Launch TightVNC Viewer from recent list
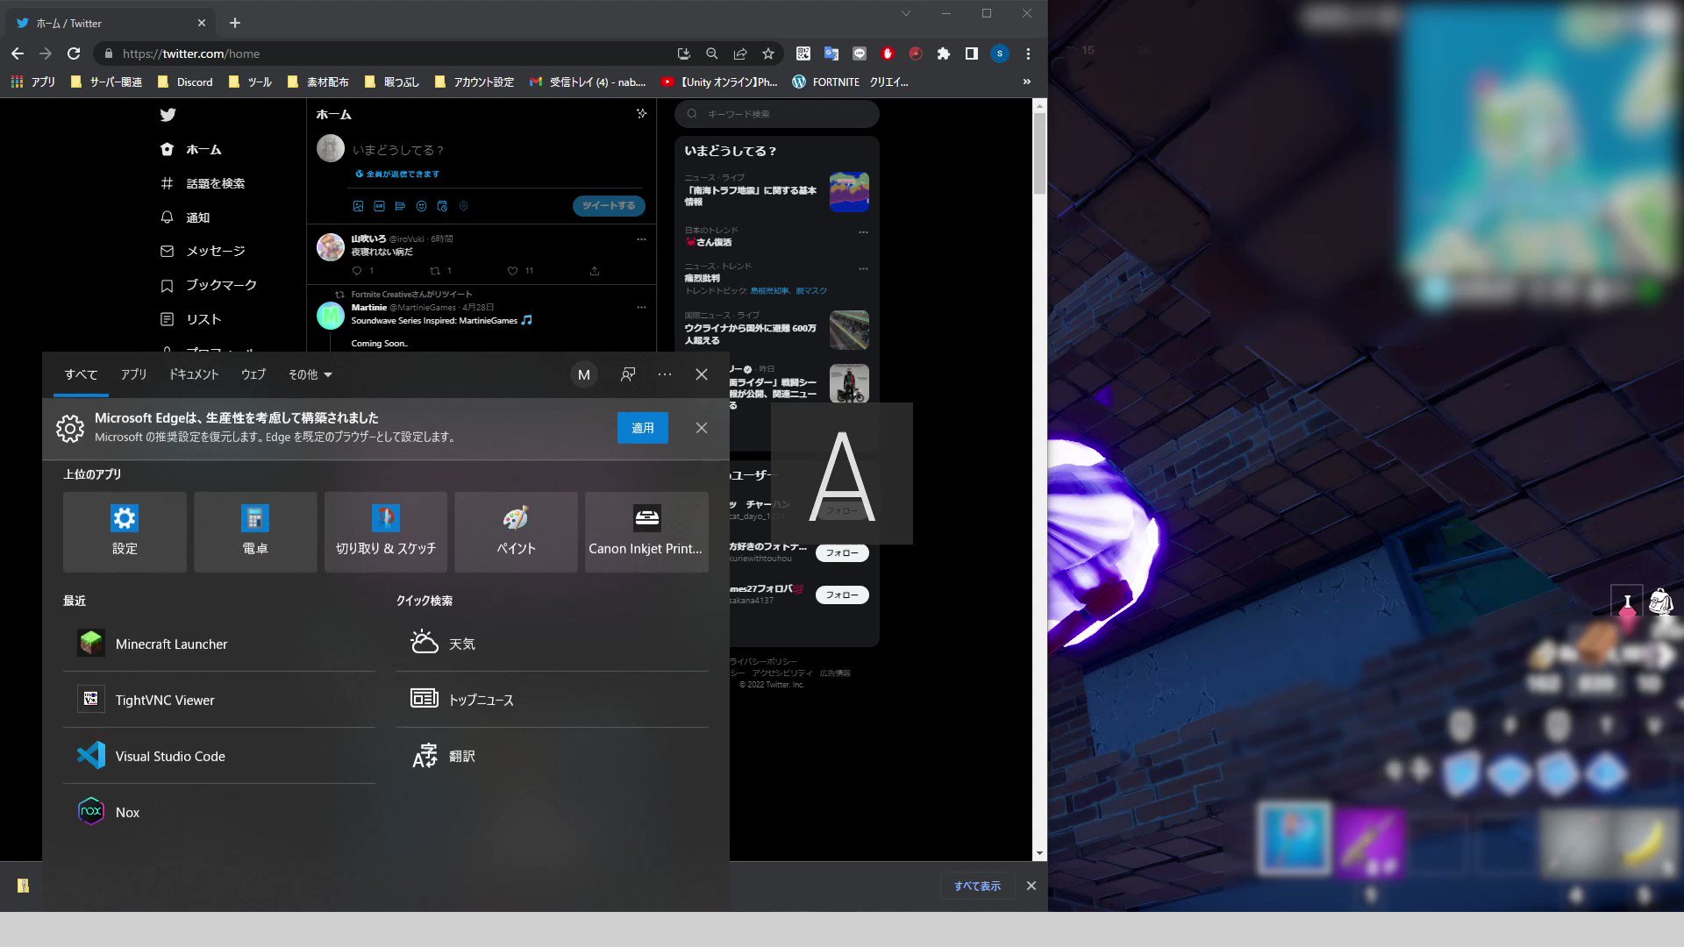 pyautogui.click(x=219, y=700)
